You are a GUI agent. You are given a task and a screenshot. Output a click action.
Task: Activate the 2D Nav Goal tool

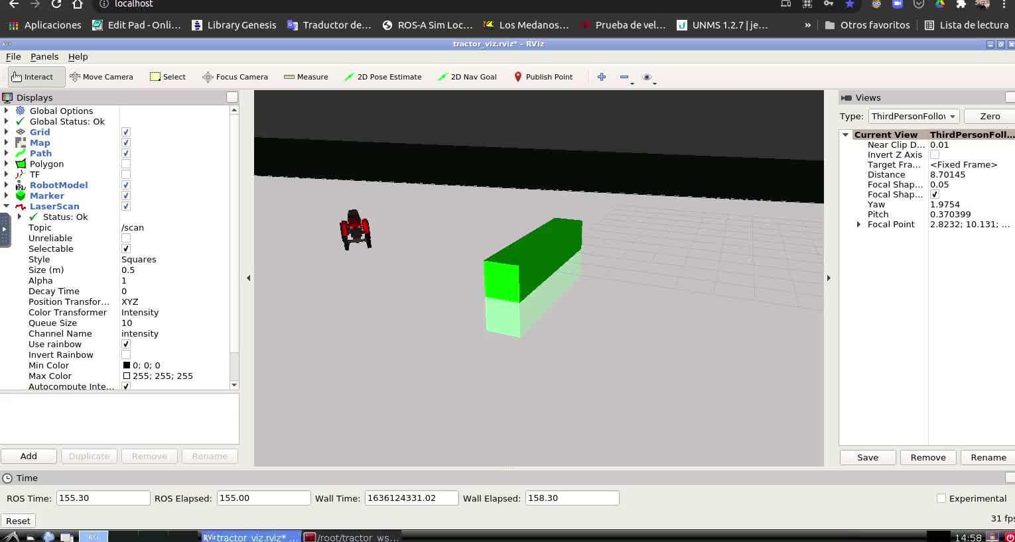pos(467,77)
